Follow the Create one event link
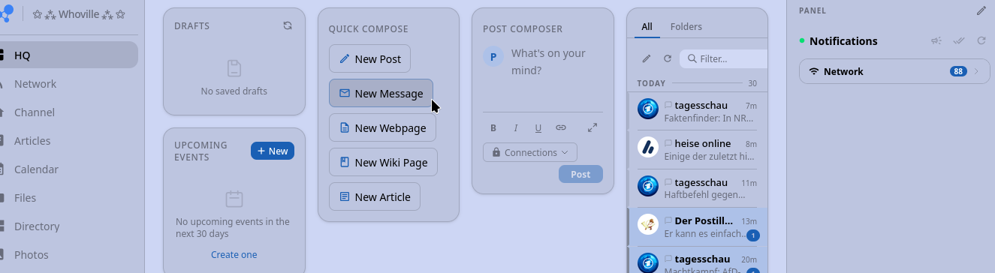 [x=234, y=254]
